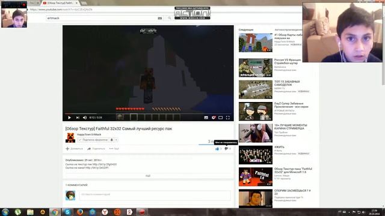This screenshot has height=216, width=385.
Task: Click the taskbar clock and date
Action: coord(374,212)
